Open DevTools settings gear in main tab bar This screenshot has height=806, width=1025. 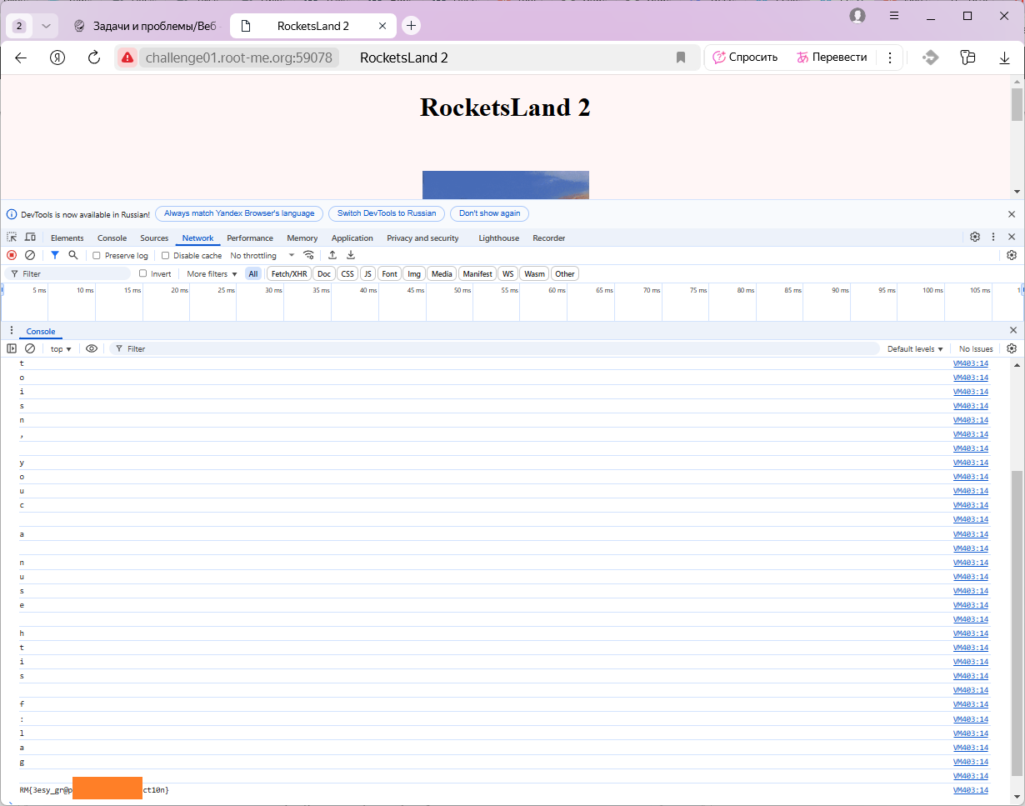(975, 237)
